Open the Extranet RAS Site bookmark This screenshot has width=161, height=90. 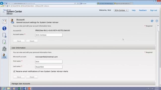coord(16,6)
